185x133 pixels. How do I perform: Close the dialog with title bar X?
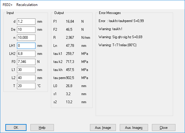178,5
